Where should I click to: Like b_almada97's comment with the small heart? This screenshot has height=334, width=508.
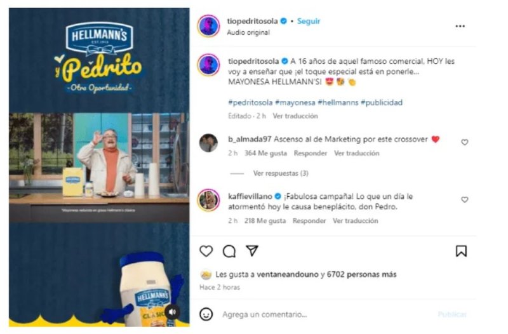[x=465, y=142]
